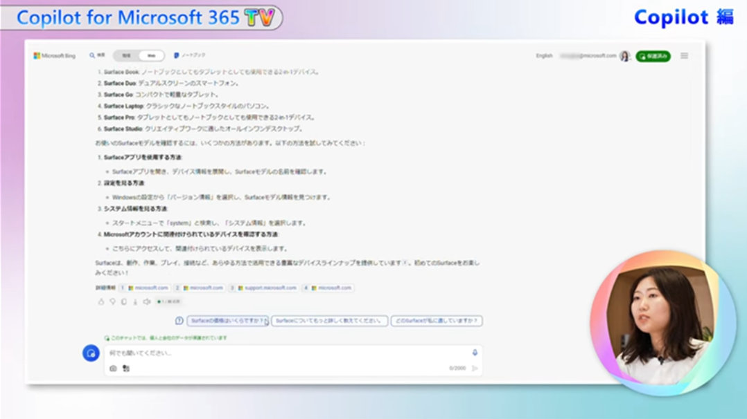This screenshot has width=747, height=419.
Task: Click the microphone icon in chat box
Action: click(475, 353)
